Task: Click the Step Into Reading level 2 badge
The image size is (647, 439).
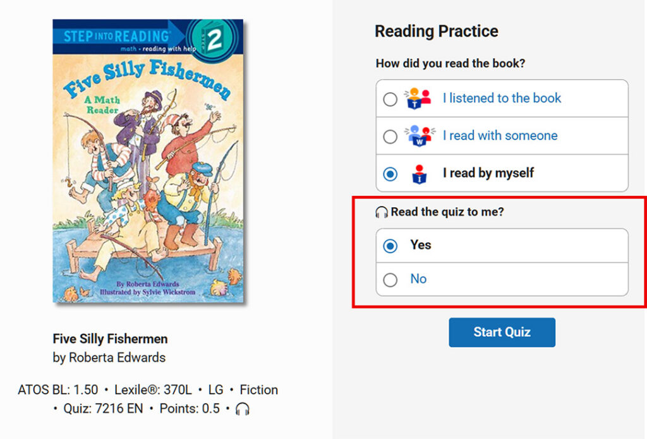Action: 215,39
